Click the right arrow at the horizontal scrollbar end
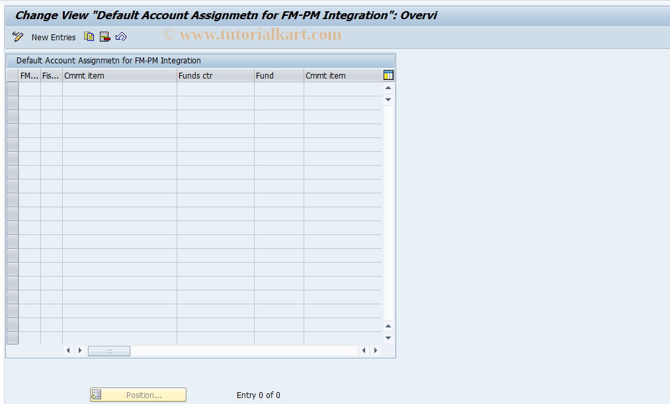This screenshot has width=670, height=404. 376,351
